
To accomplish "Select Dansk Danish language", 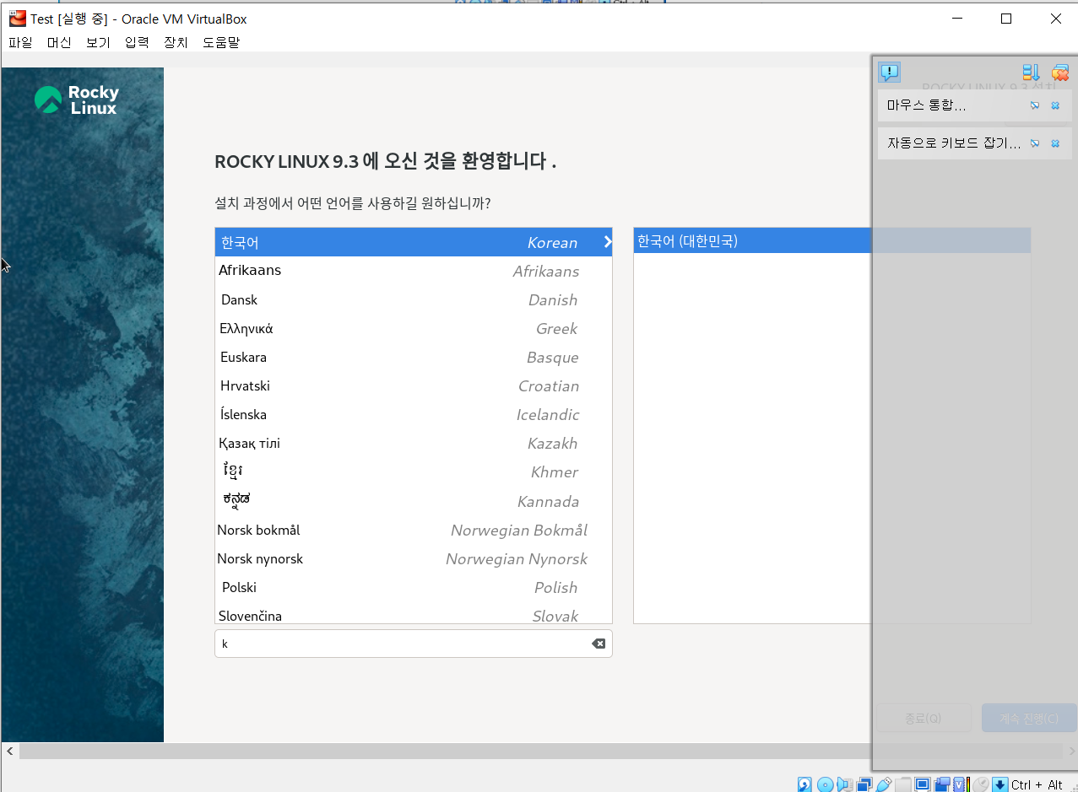I will pos(414,299).
